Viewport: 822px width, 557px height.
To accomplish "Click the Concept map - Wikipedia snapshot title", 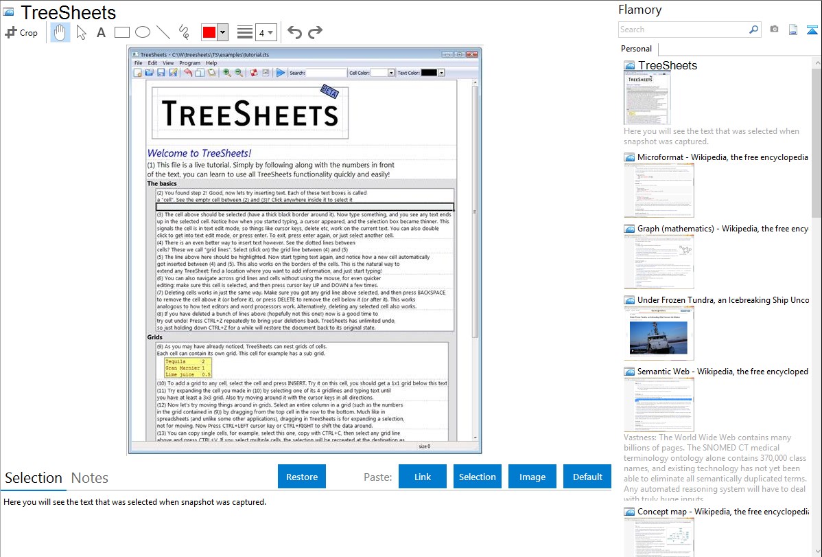I will 723,512.
